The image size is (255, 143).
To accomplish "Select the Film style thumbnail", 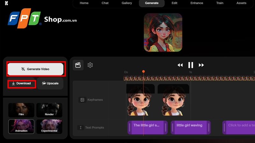I will (x=21, y=110).
